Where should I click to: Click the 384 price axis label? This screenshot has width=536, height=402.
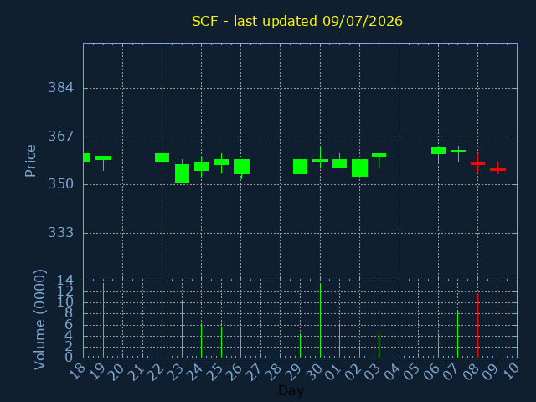click(x=60, y=88)
